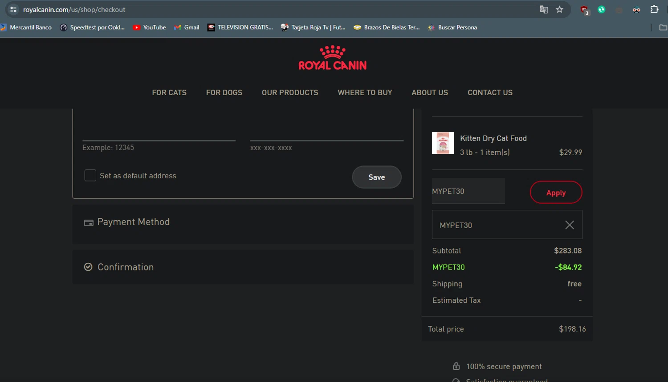Image resolution: width=668 pixels, height=382 pixels.
Task: Click the Estimated Tax label
Action: (456, 301)
